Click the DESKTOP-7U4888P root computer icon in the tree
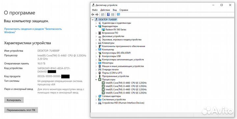The width and height of the screenshot is (237, 119). coord(96,20)
